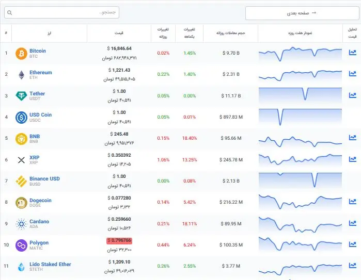The image size is (361, 280).
Task: Click the BNB yellow logo icon
Action: pos(21,139)
